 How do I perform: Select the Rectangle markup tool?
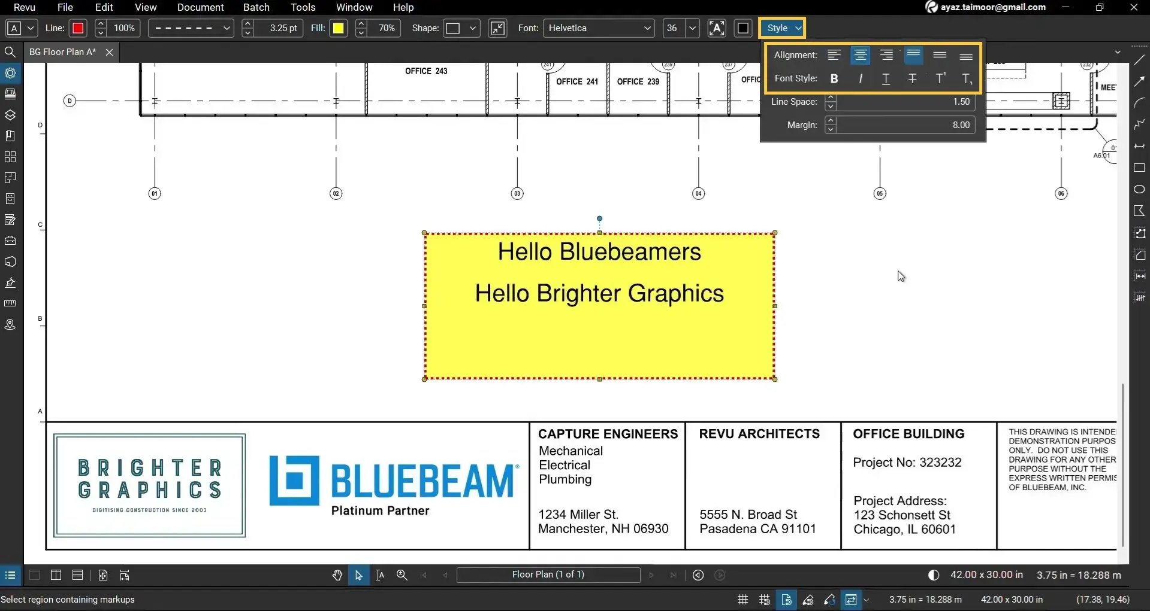[1139, 168]
